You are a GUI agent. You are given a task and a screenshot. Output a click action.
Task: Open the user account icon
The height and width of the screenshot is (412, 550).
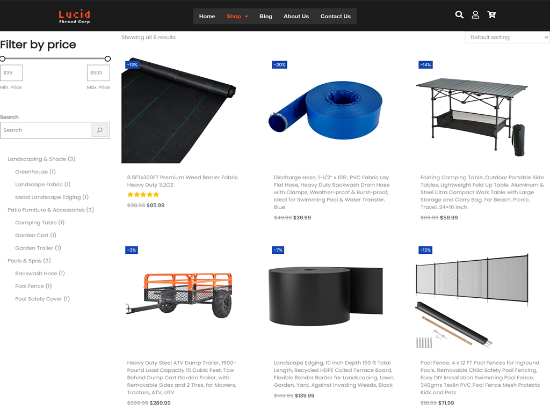click(475, 14)
